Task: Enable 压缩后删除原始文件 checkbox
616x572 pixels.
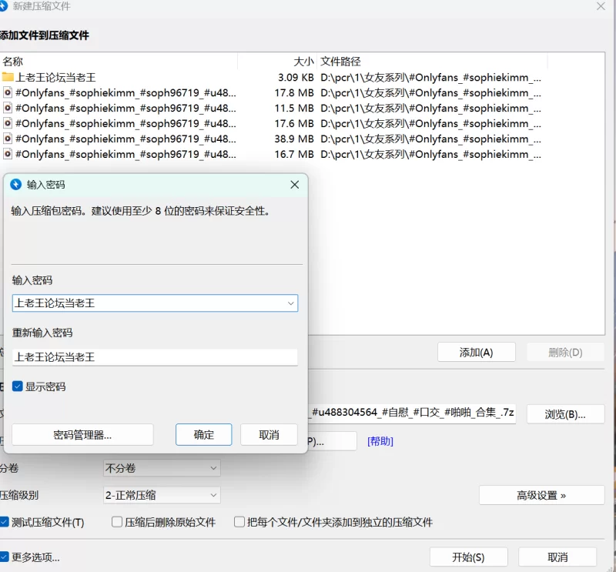Action: (x=118, y=522)
